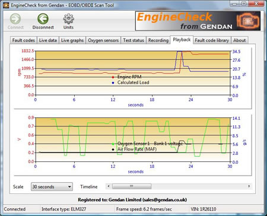
Task: Click the Oxygen Sensor 1 legend entry
Action: 147,144
